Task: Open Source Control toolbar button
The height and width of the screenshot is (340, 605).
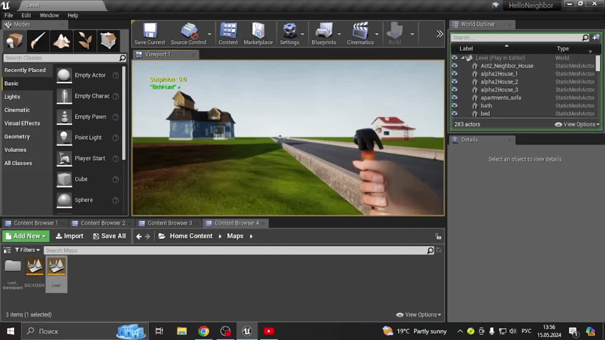Action: coord(188,34)
